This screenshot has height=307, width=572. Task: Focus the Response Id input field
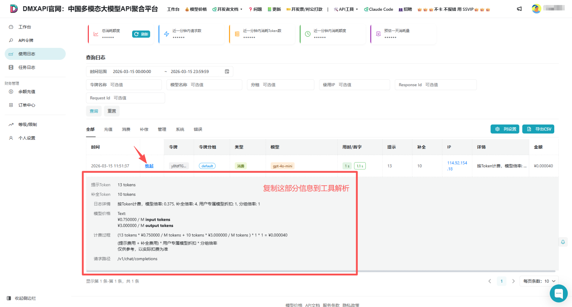[436, 85]
